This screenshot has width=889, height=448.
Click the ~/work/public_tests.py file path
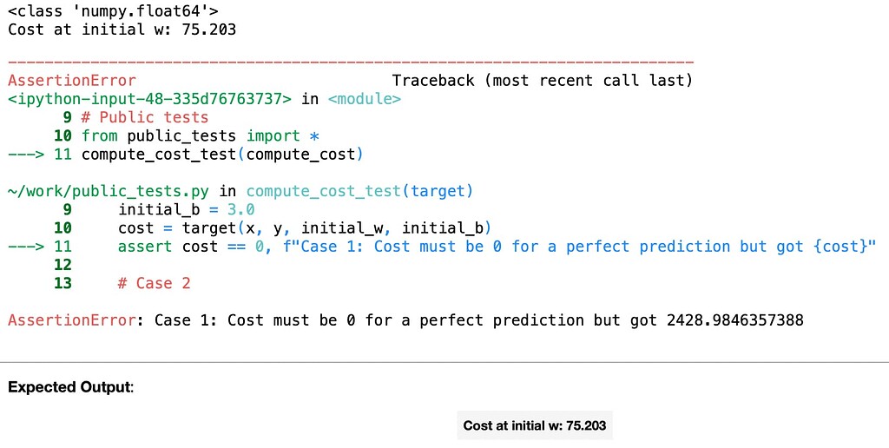click(x=109, y=191)
